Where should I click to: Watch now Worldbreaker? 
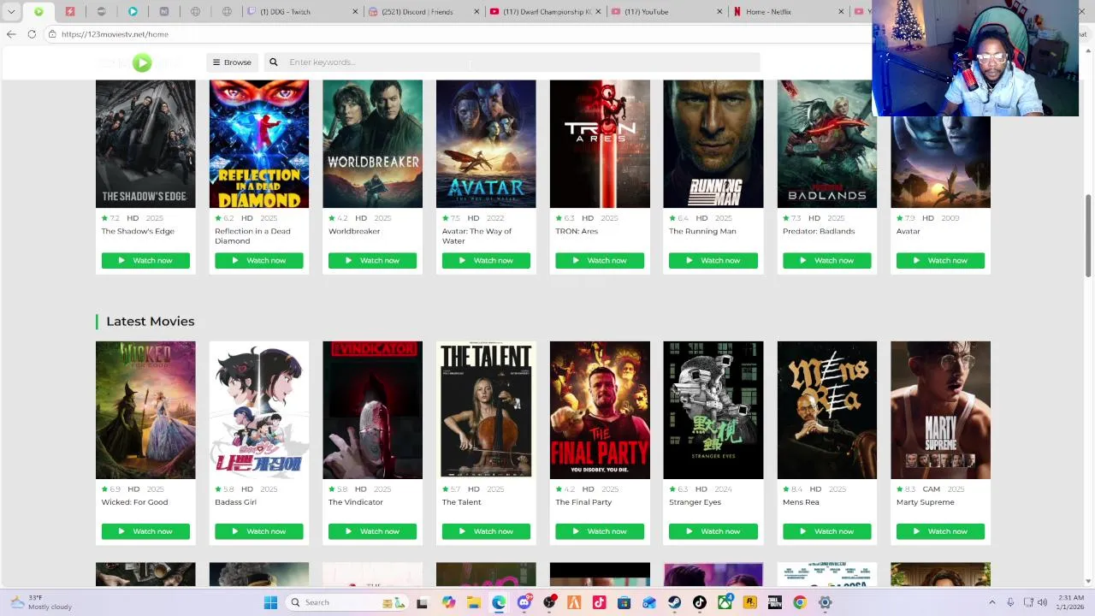tap(372, 260)
